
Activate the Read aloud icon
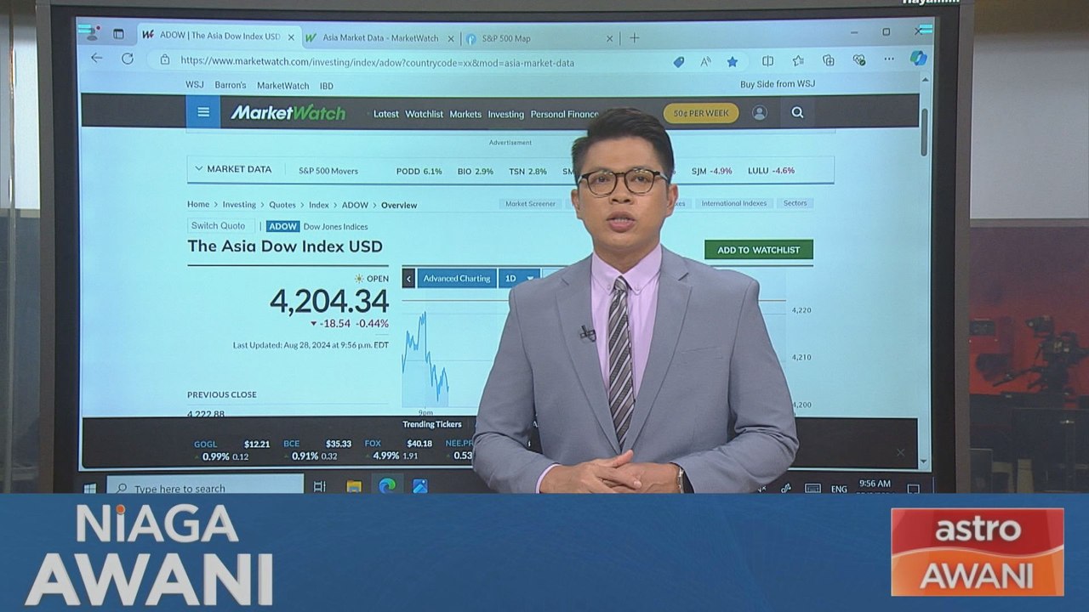coord(705,62)
